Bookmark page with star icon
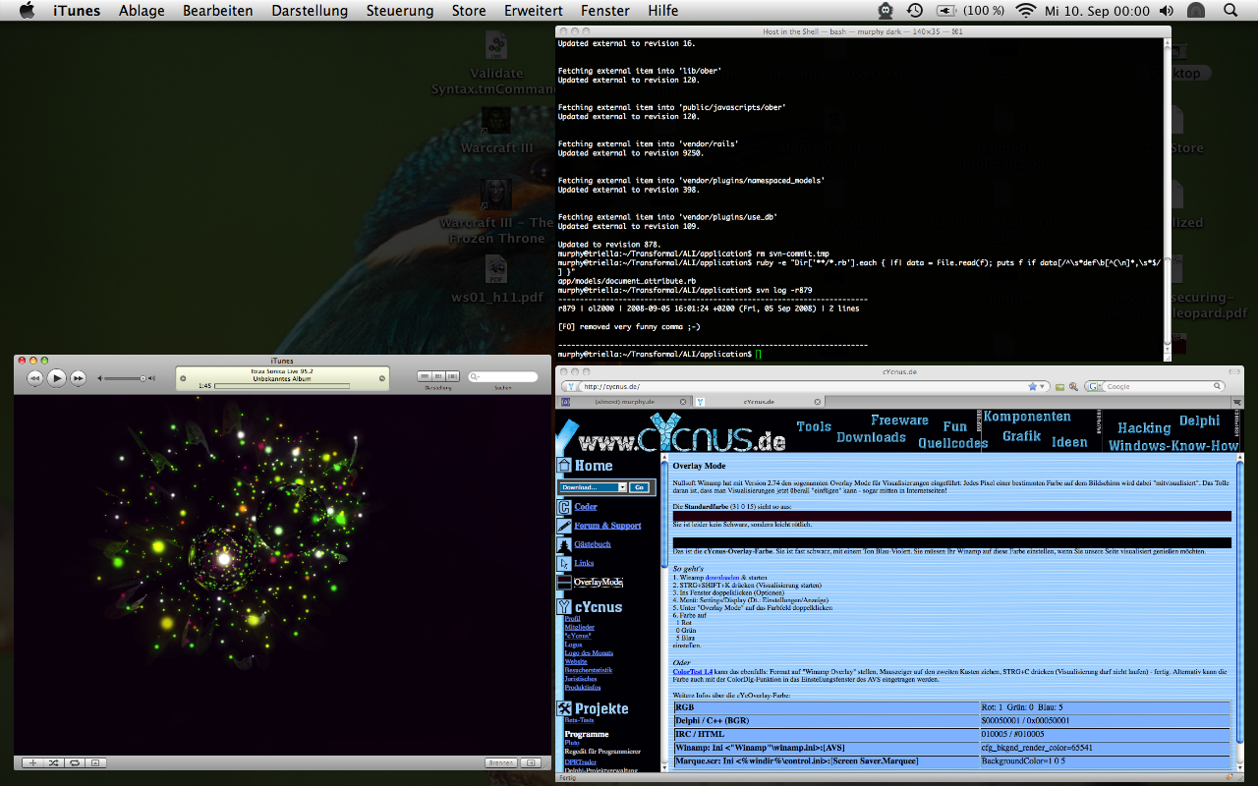The width and height of the screenshot is (1258, 786). coord(1033,387)
